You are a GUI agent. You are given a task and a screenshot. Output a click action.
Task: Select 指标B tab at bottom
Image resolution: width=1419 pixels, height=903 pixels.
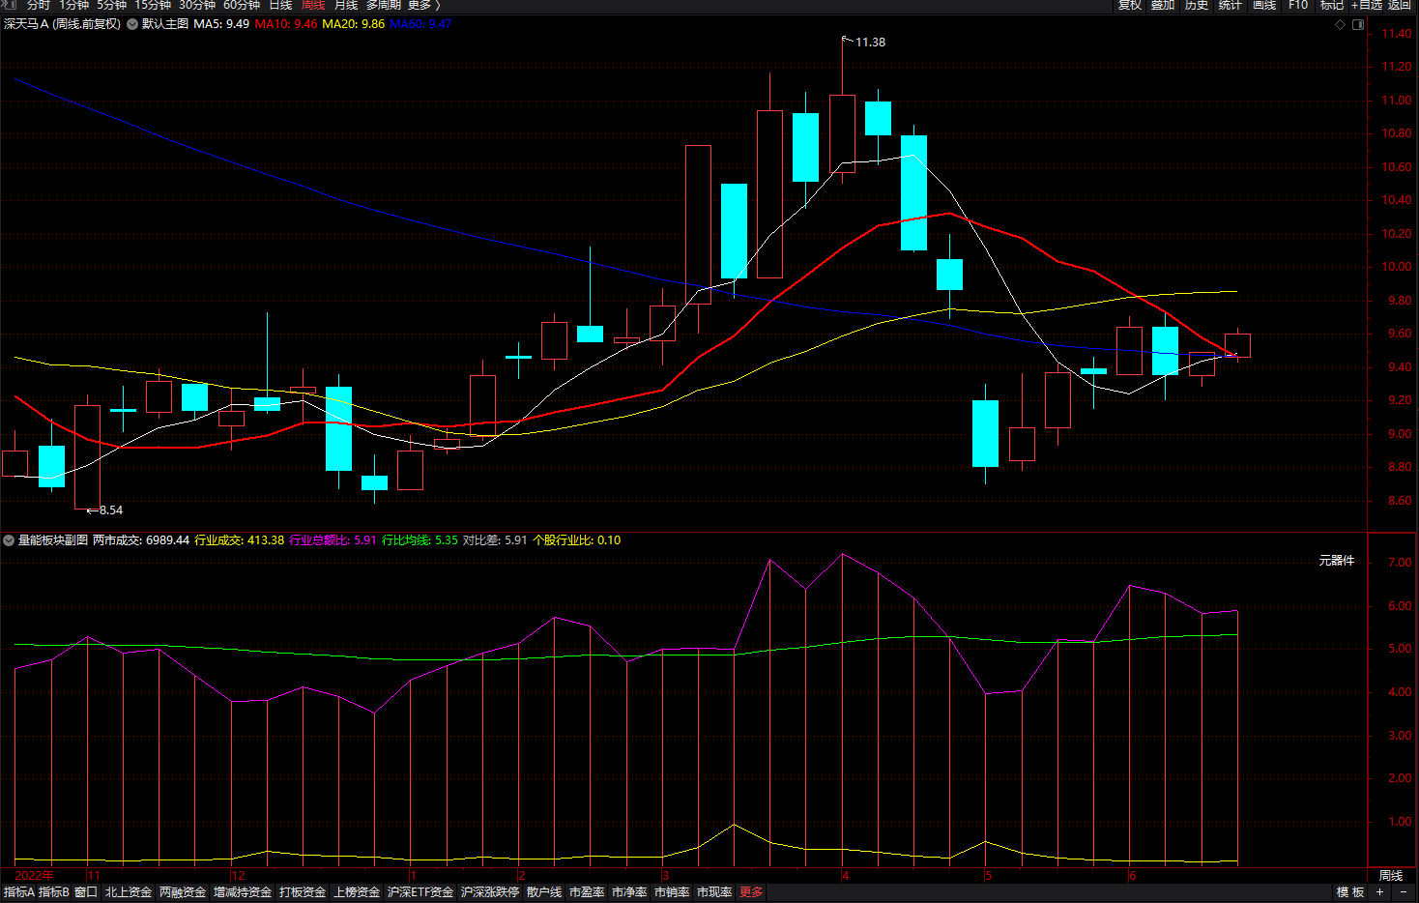(54, 892)
